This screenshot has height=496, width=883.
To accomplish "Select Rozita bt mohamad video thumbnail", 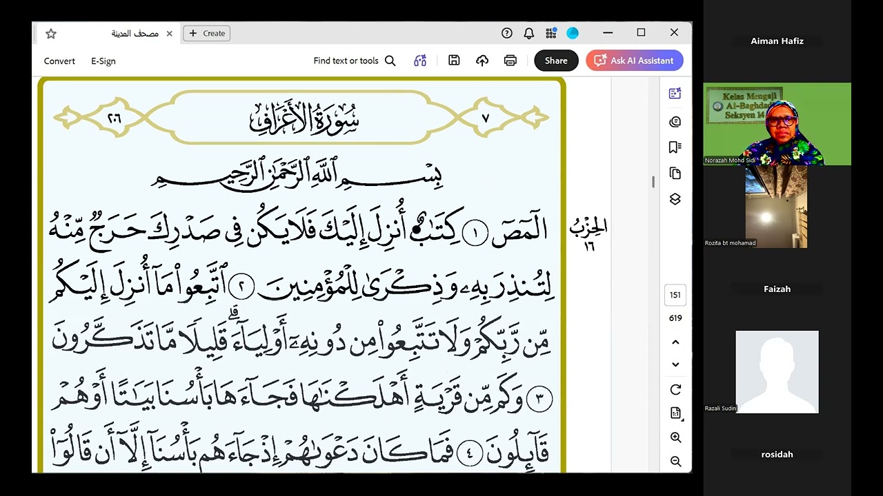I will tap(776, 207).
